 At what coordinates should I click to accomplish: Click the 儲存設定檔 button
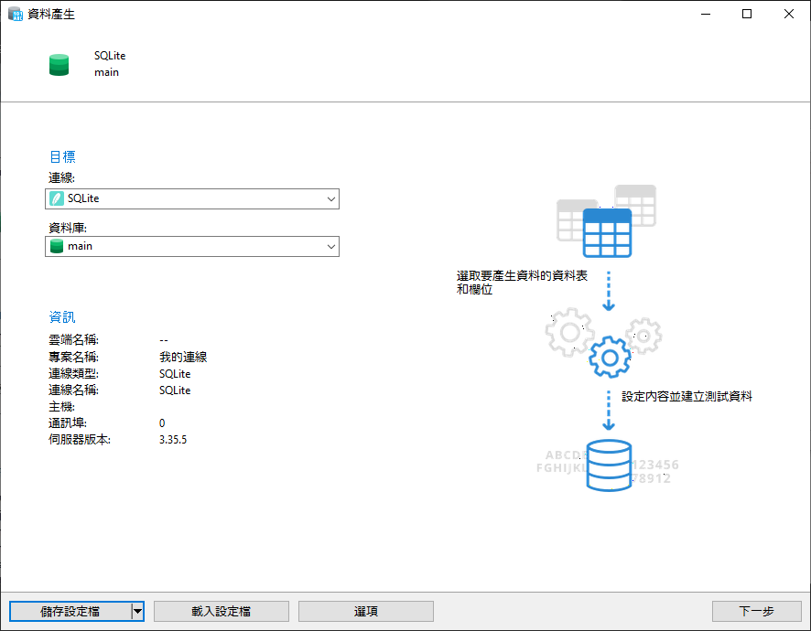pyautogui.click(x=71, y=611)
